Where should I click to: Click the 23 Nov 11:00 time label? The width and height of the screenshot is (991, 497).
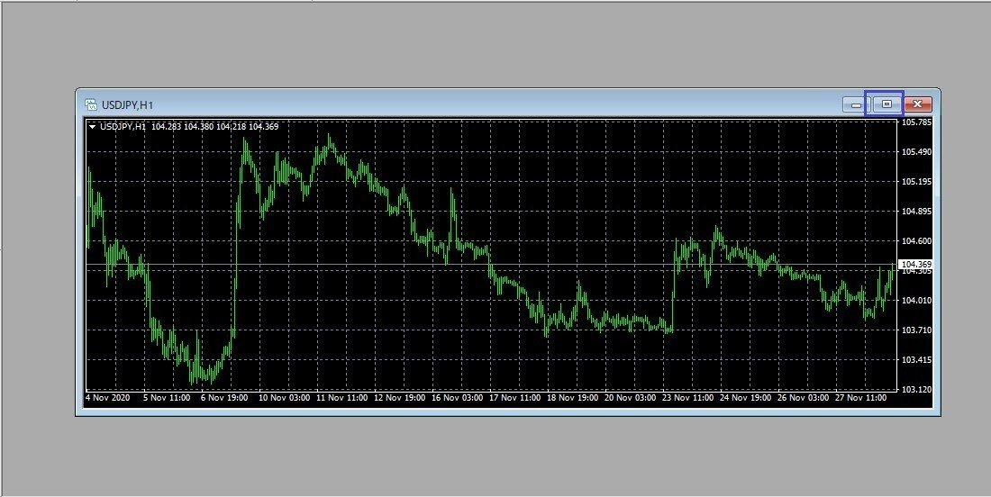click(688, 398)
